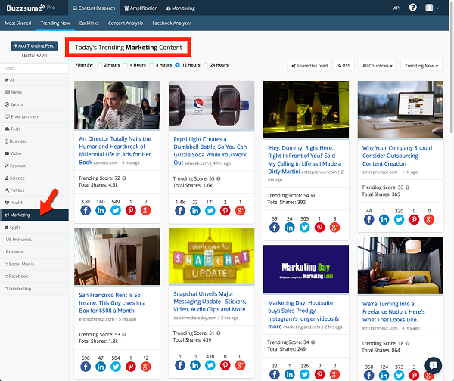Switch to Content Research tab

[x=94, y=8]
